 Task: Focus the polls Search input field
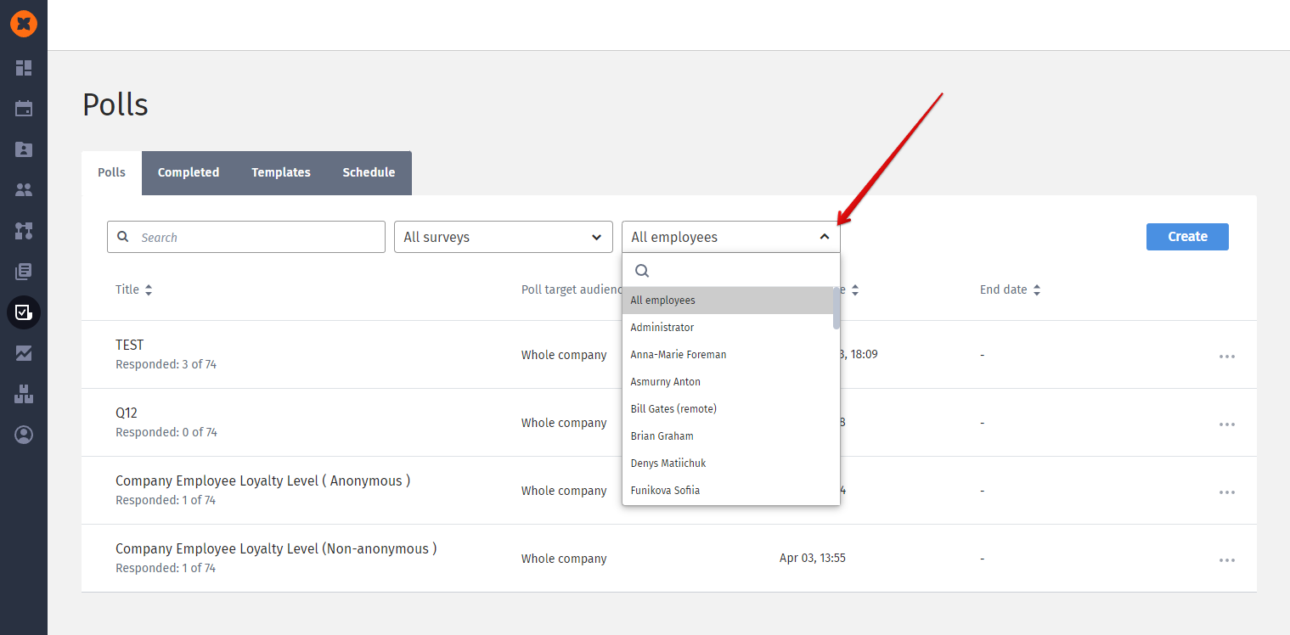pos(246,237)
